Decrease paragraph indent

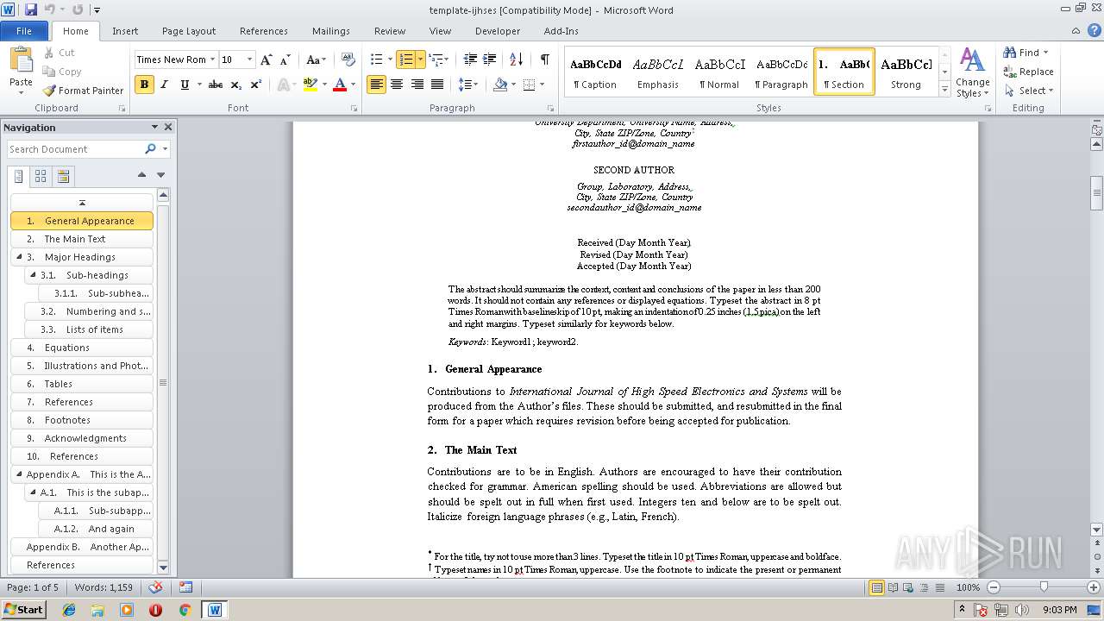tap(470, 60)
